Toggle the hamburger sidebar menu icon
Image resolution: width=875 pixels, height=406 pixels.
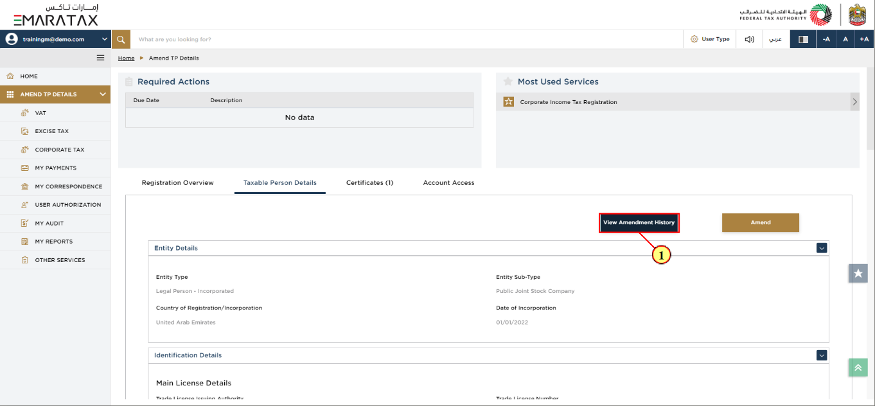(x=100, y=58)
